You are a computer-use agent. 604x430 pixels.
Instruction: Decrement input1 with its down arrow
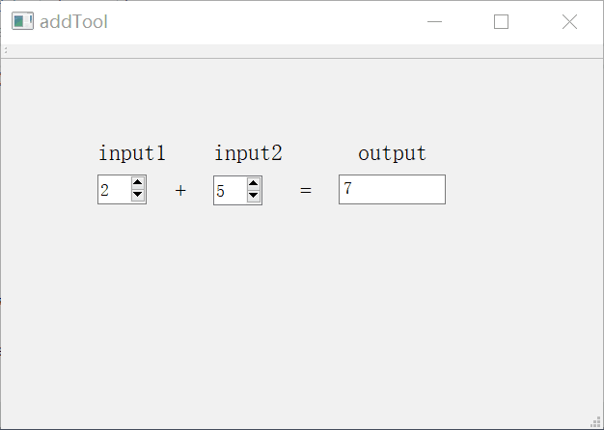tap(137, 196)
